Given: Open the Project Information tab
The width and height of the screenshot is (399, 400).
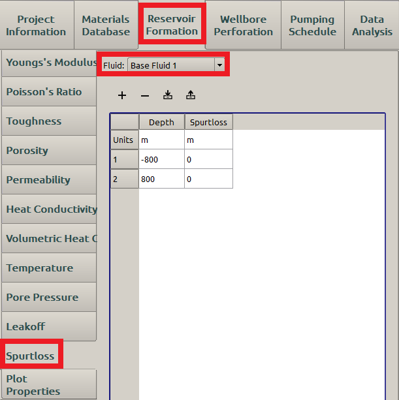Looking at the screenshot, I should click(x=36, y=25).
